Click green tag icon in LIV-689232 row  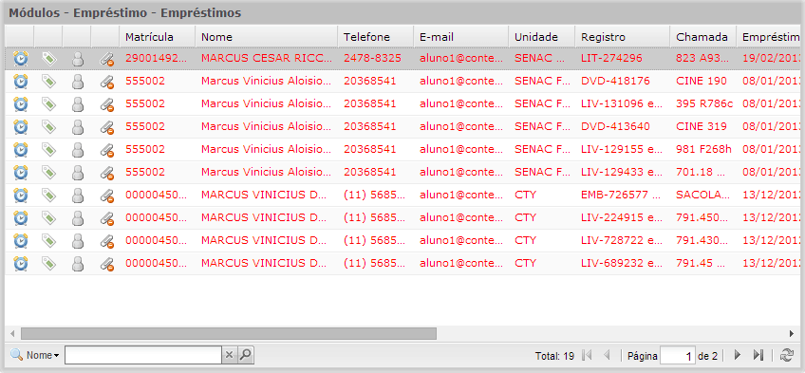pos(48,263)
